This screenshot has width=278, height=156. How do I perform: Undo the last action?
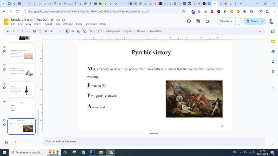pos(23,31)
